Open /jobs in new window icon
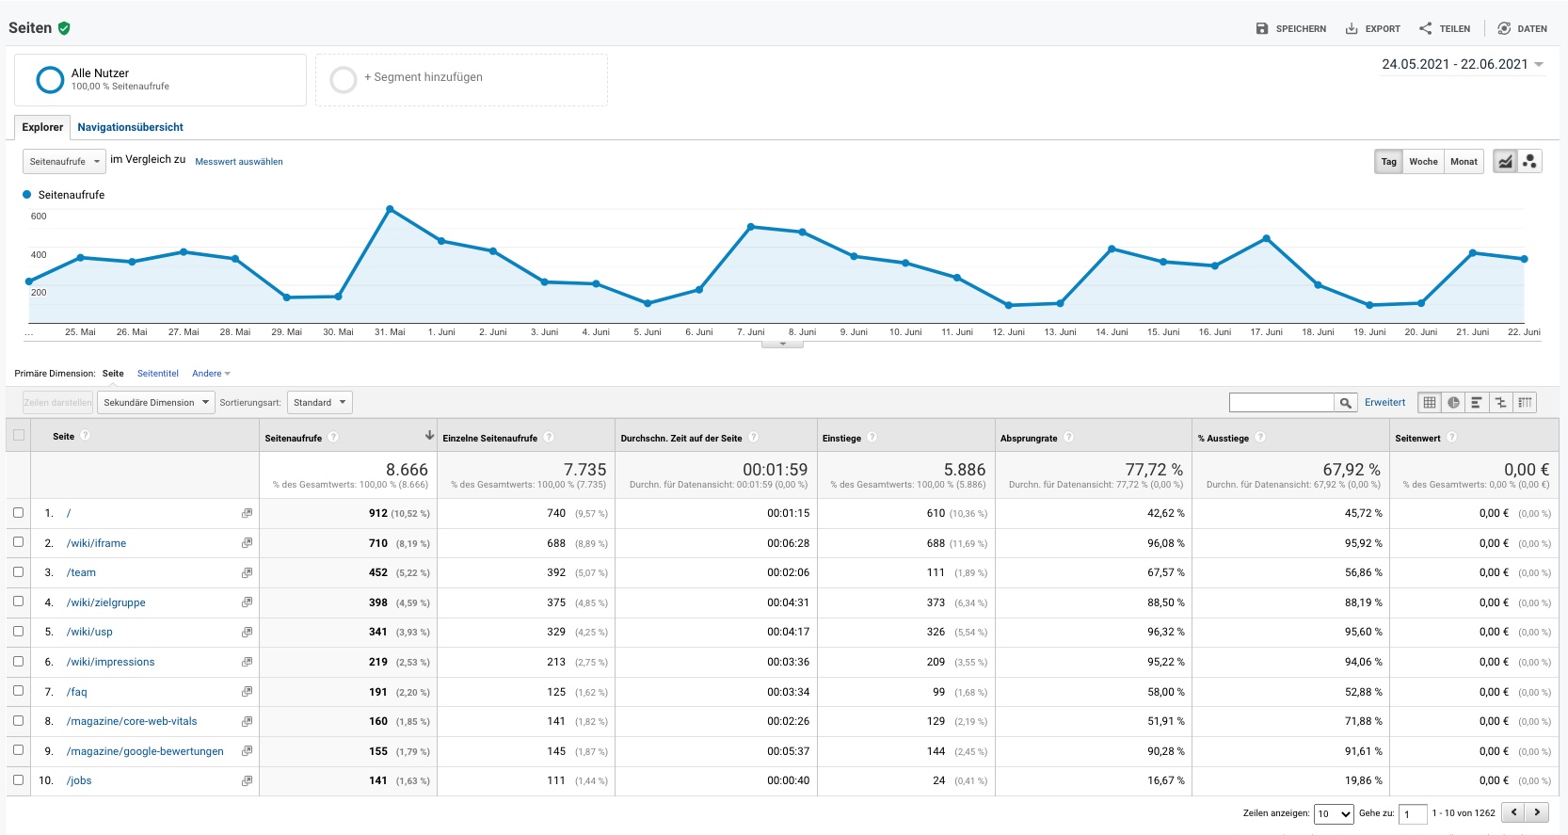 coord(247,780)
